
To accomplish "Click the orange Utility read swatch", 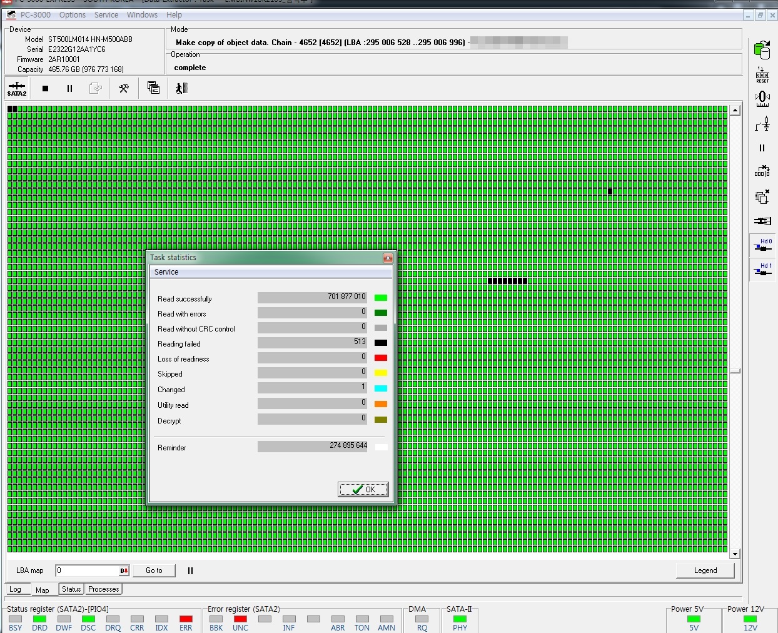I will pos(381,404).
